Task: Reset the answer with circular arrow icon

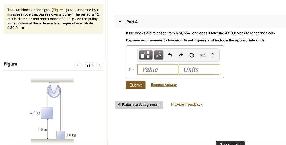Action: click(x=192, y=55)
